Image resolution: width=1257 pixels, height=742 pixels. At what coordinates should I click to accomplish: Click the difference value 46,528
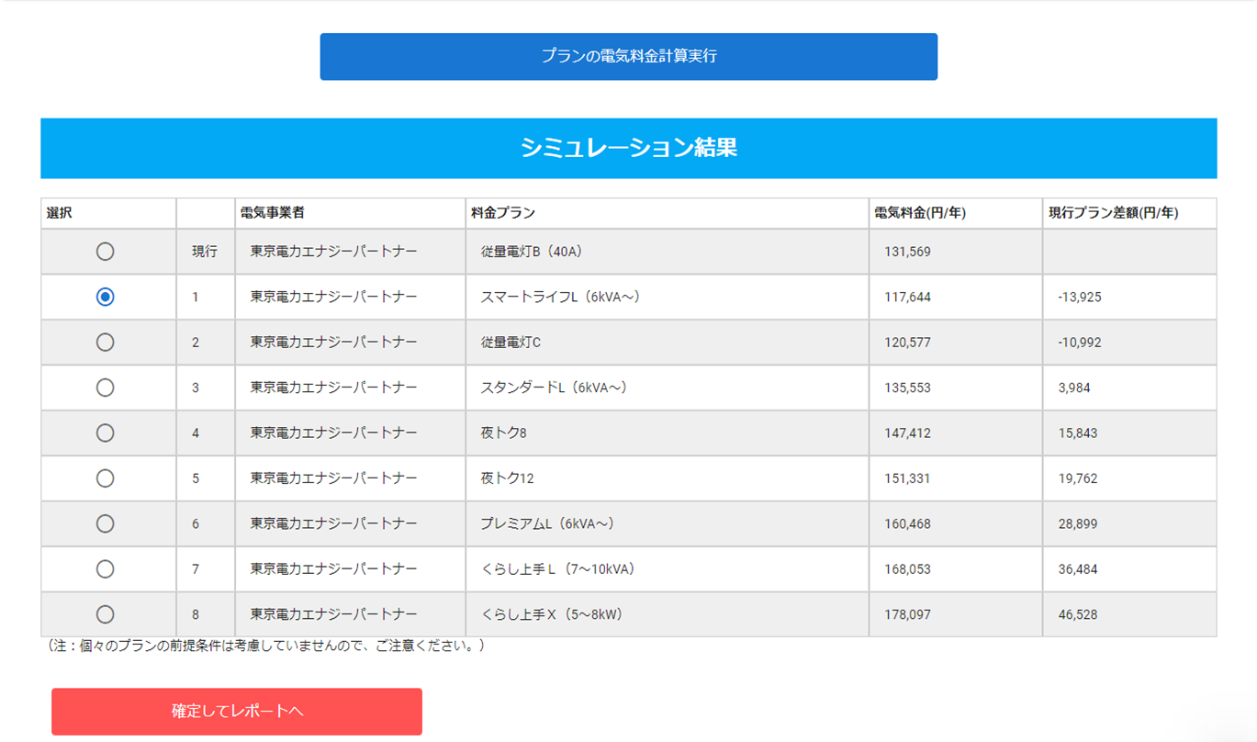pos(1078,615)
